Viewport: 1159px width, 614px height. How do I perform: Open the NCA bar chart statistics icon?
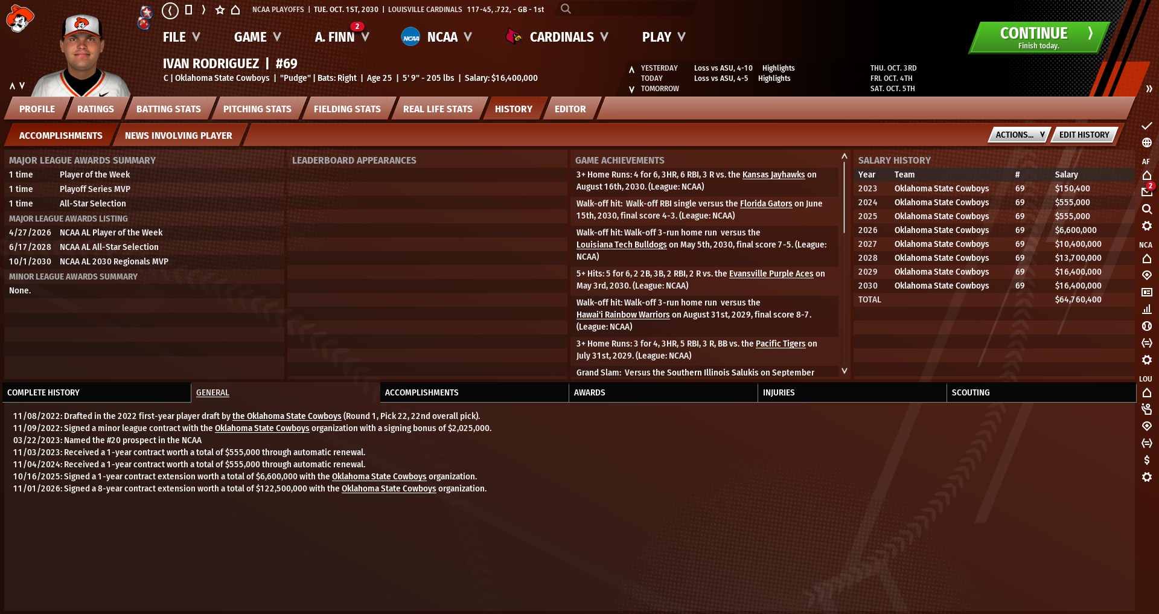1147,309
